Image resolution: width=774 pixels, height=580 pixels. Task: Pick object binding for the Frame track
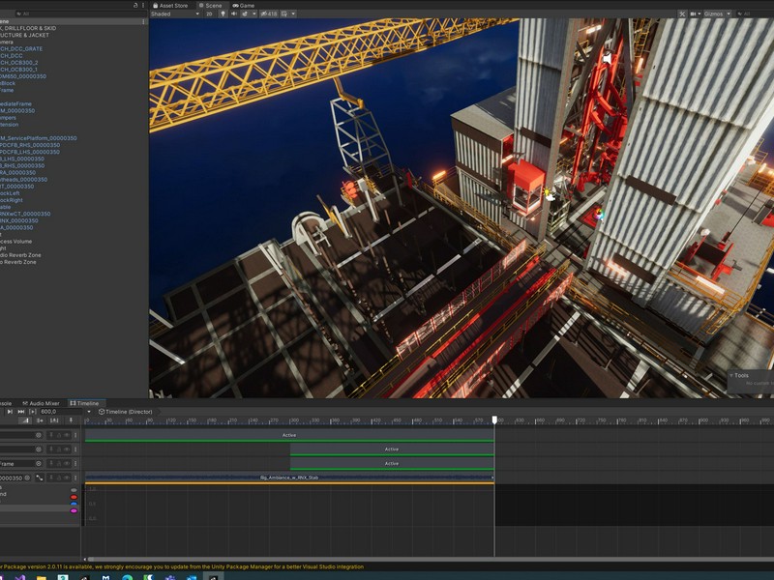39,464
